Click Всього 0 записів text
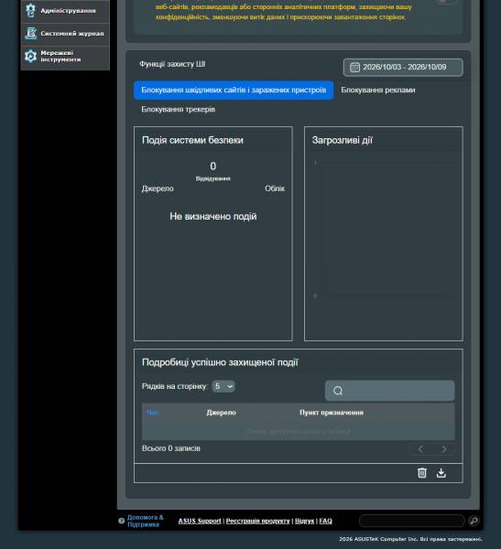501x549 pixels. coord(171,448)
